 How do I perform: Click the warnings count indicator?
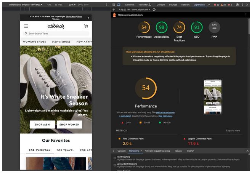point(223,5)
